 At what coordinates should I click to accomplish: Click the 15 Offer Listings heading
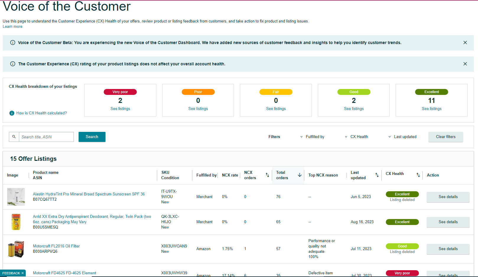(33, 159)
